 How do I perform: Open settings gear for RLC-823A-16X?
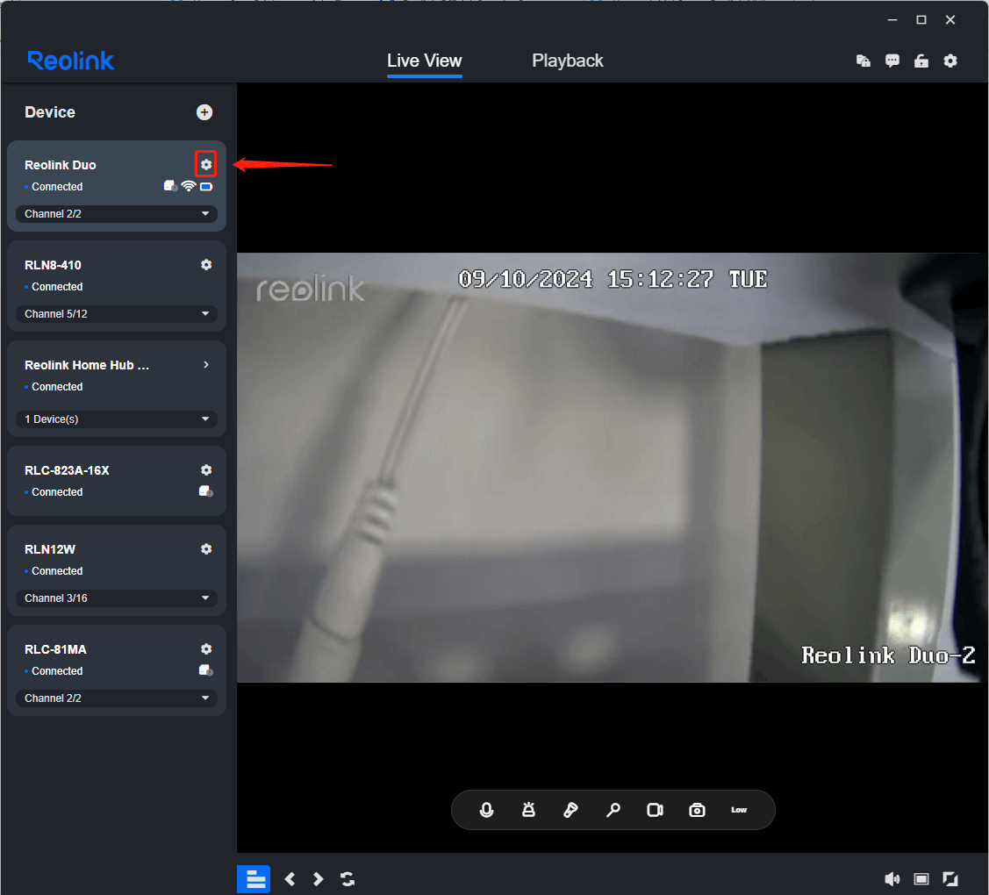click(206, 470)
